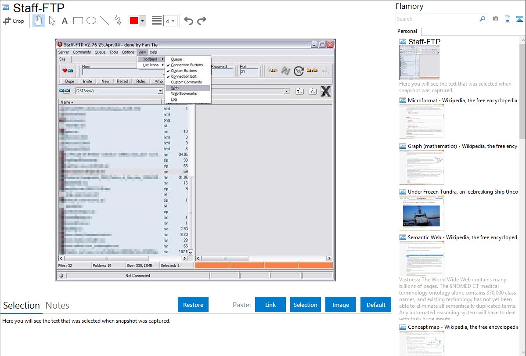Expand the List Icons submenu
The image size is (526, 356).
coord(151,65)
